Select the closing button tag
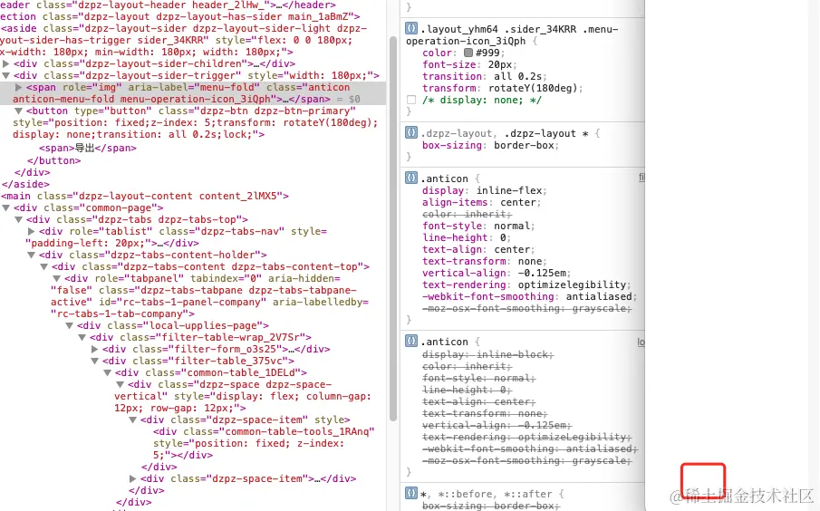 click(53, 160)
